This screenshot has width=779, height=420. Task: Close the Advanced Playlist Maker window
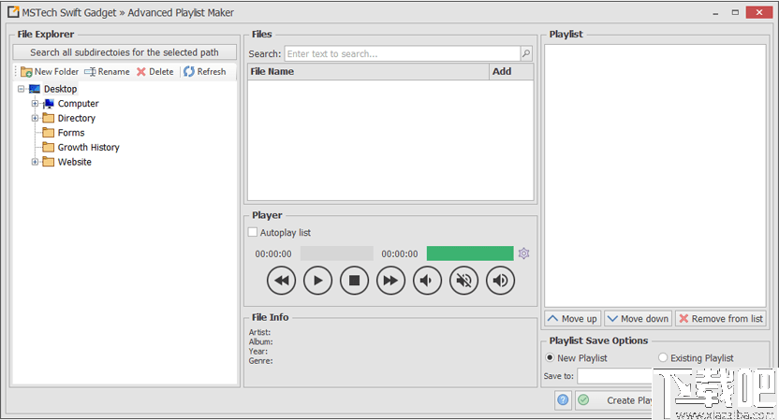coord(759,12)
